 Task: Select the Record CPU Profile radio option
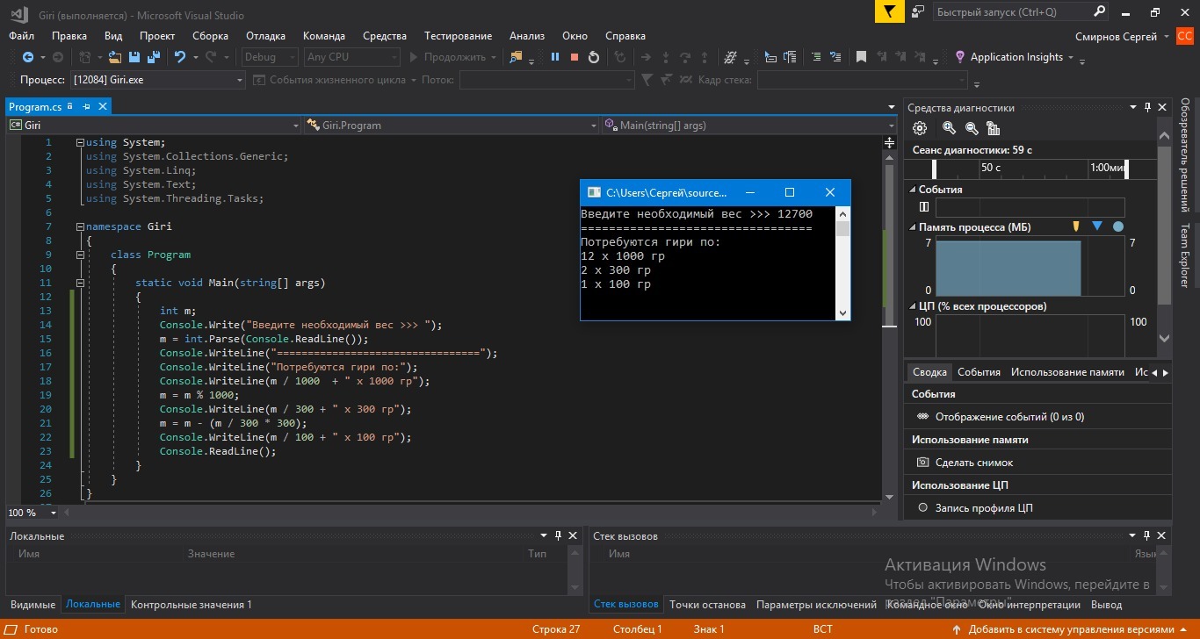(922, 507)
